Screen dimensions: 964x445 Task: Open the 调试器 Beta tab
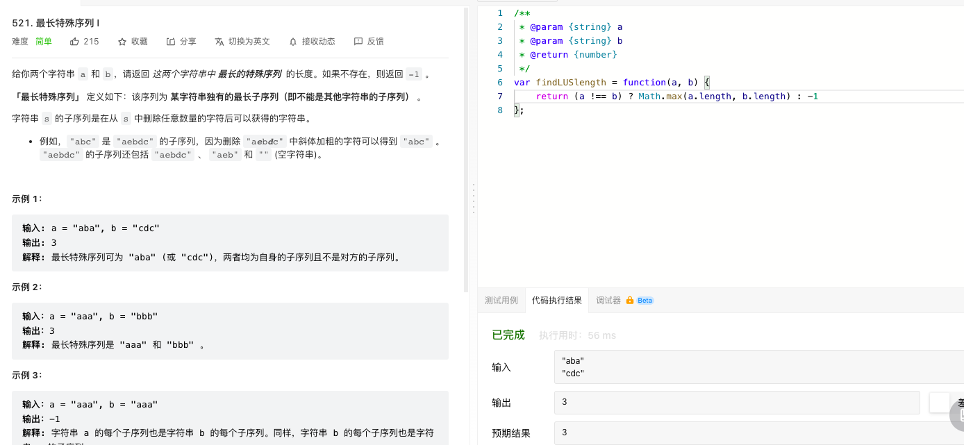pyautogui.click(x=624, y=301)
